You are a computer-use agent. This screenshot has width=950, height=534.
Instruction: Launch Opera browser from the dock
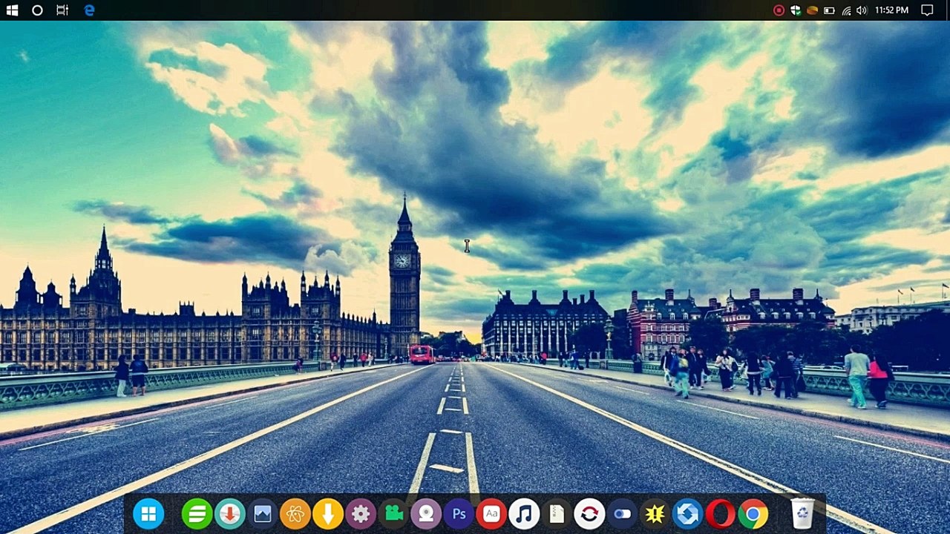720,513
